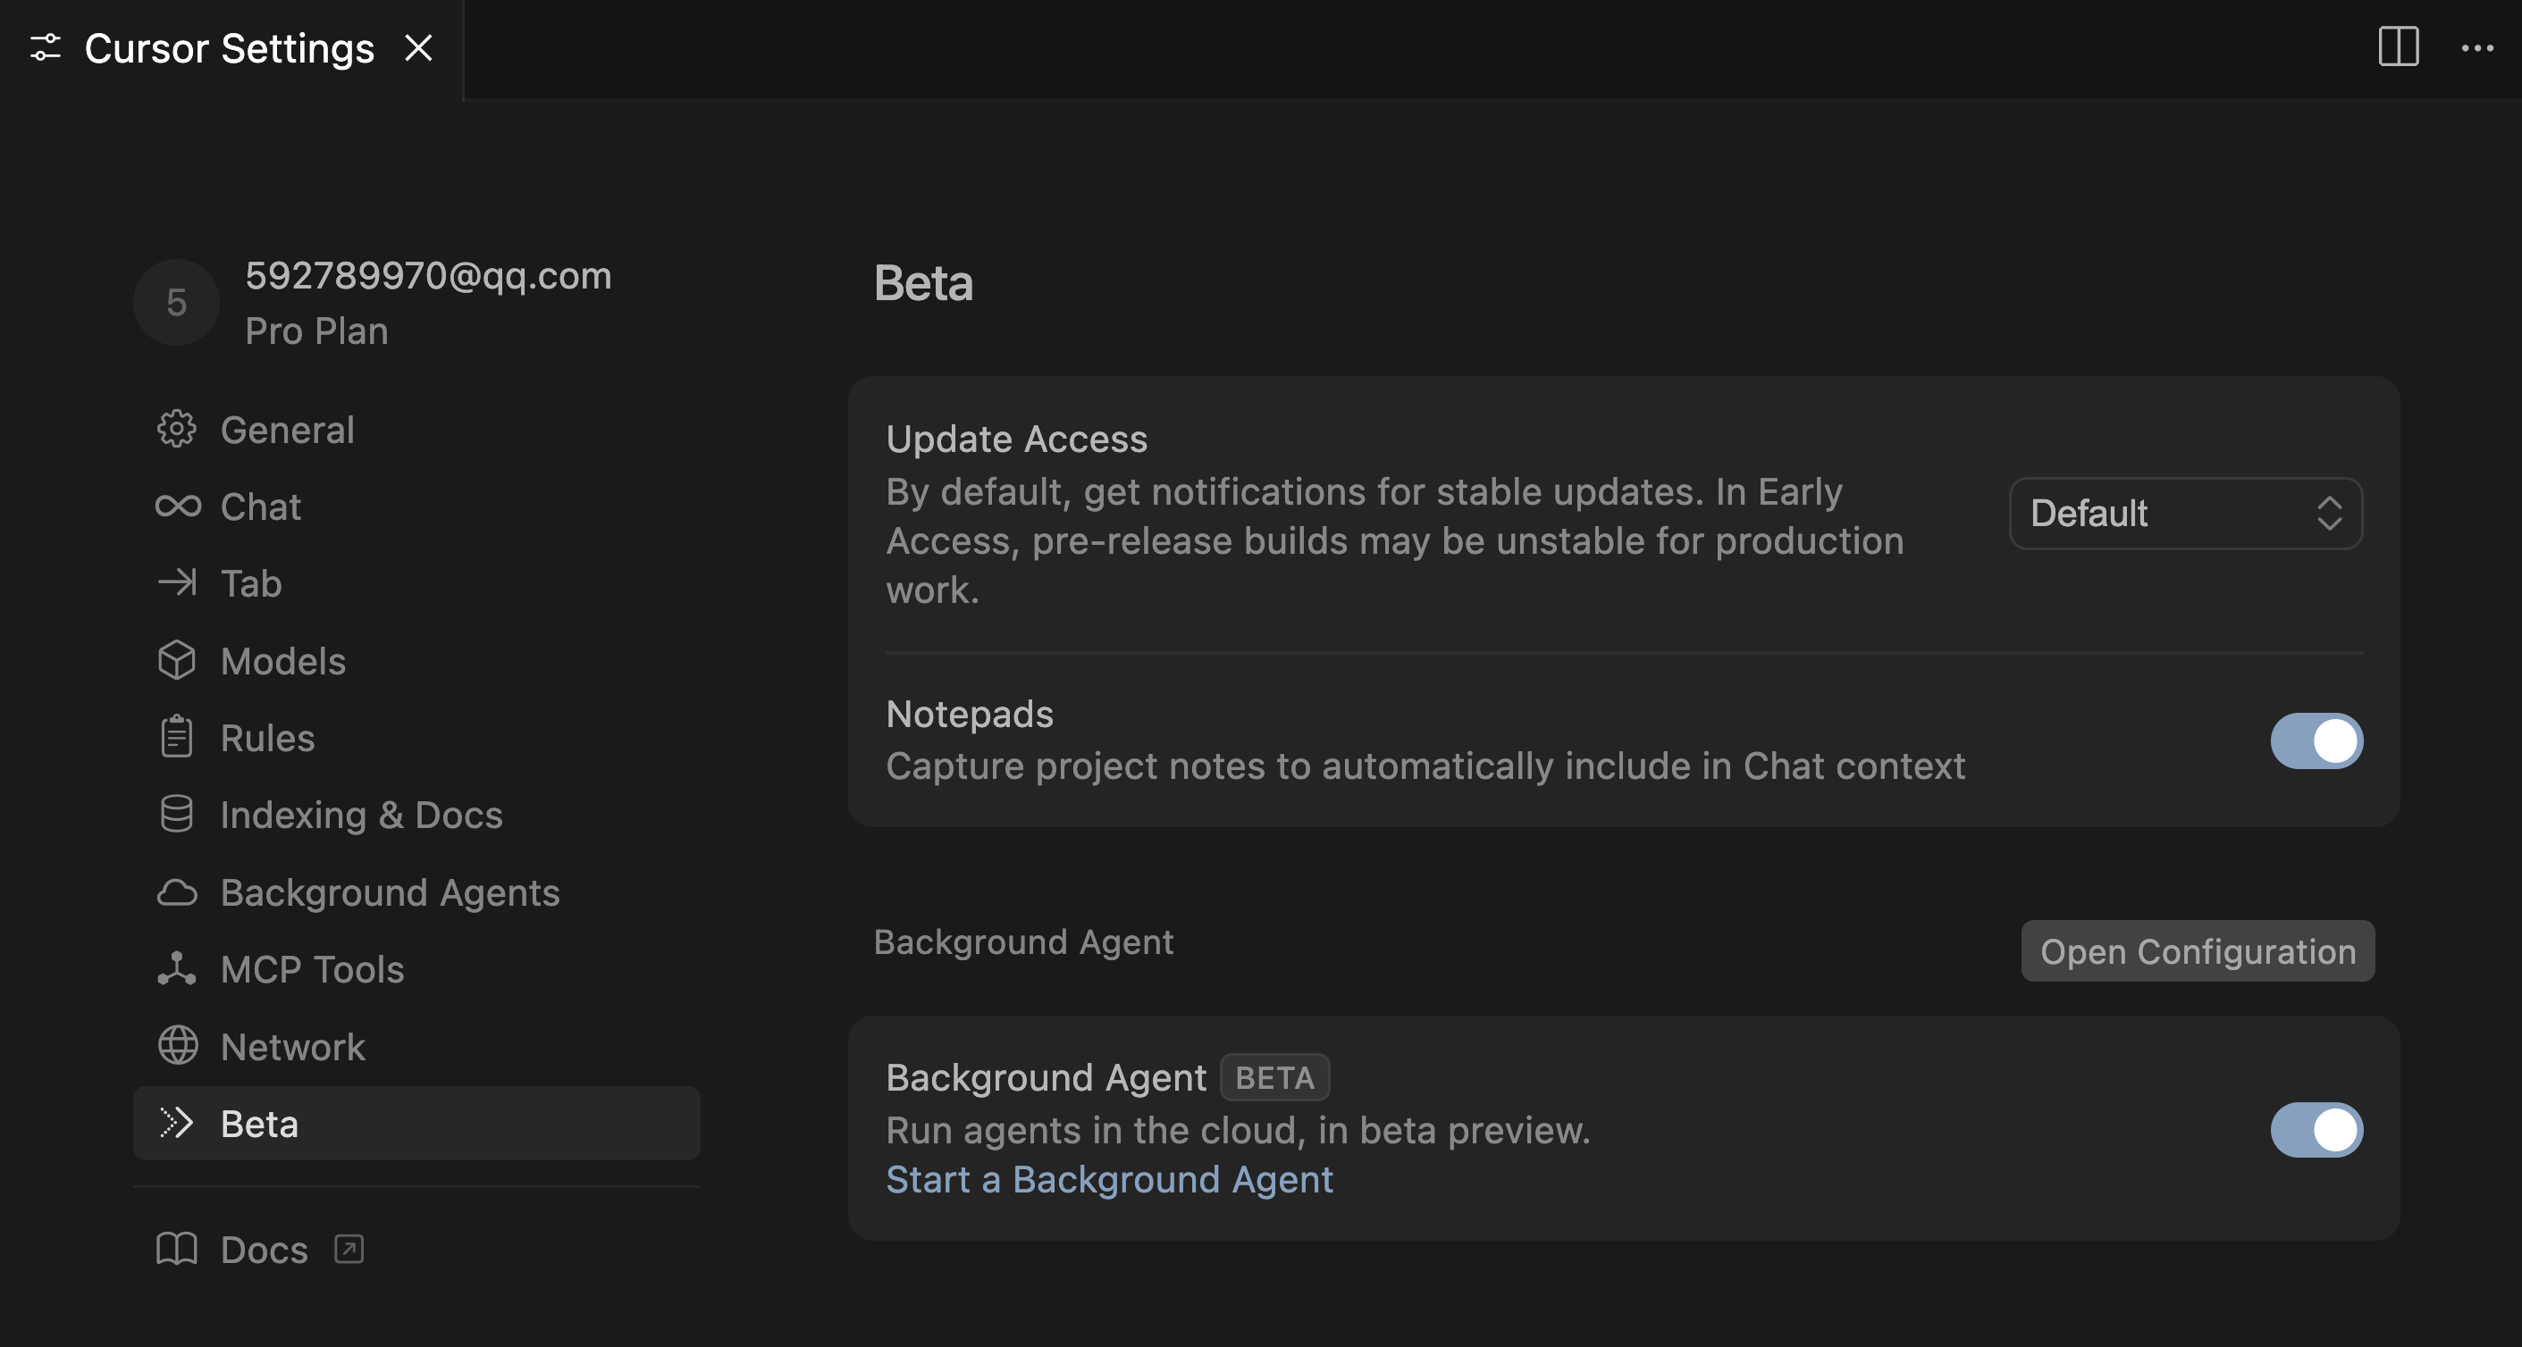2522x1347 pixels.
Task: Click the Models cube icon
Action: coord(176,660)
